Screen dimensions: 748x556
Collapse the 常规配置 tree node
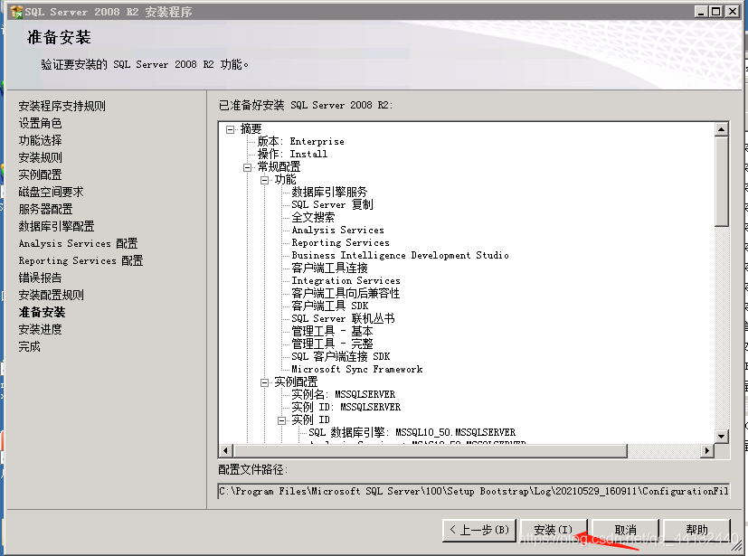point(247,167)
